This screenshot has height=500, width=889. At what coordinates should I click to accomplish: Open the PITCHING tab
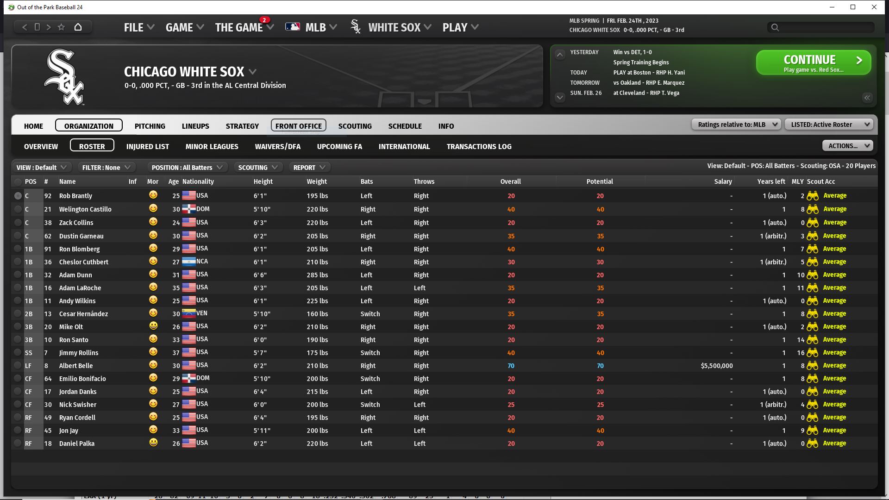coord(150,126)
